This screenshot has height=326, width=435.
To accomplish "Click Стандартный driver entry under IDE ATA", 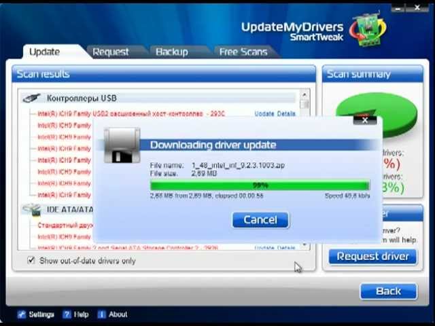I will [x=65, y=225].
